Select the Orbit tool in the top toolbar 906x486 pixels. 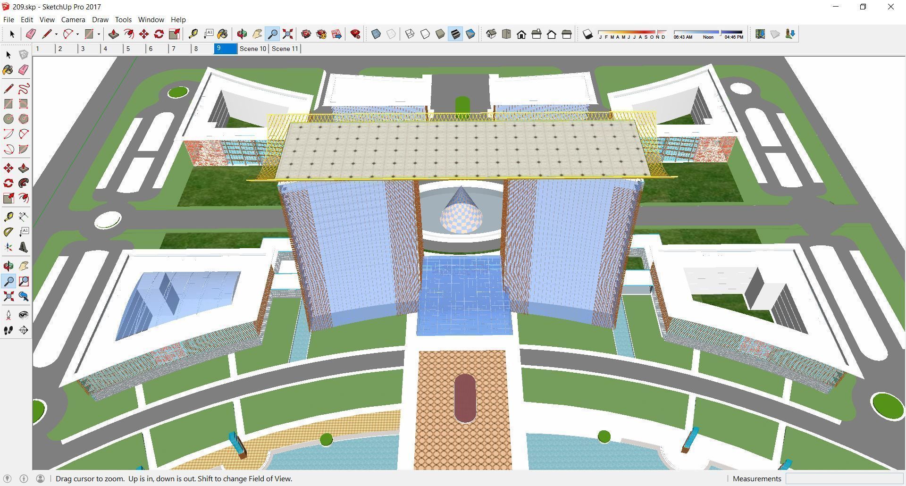[x=242, y=34]
